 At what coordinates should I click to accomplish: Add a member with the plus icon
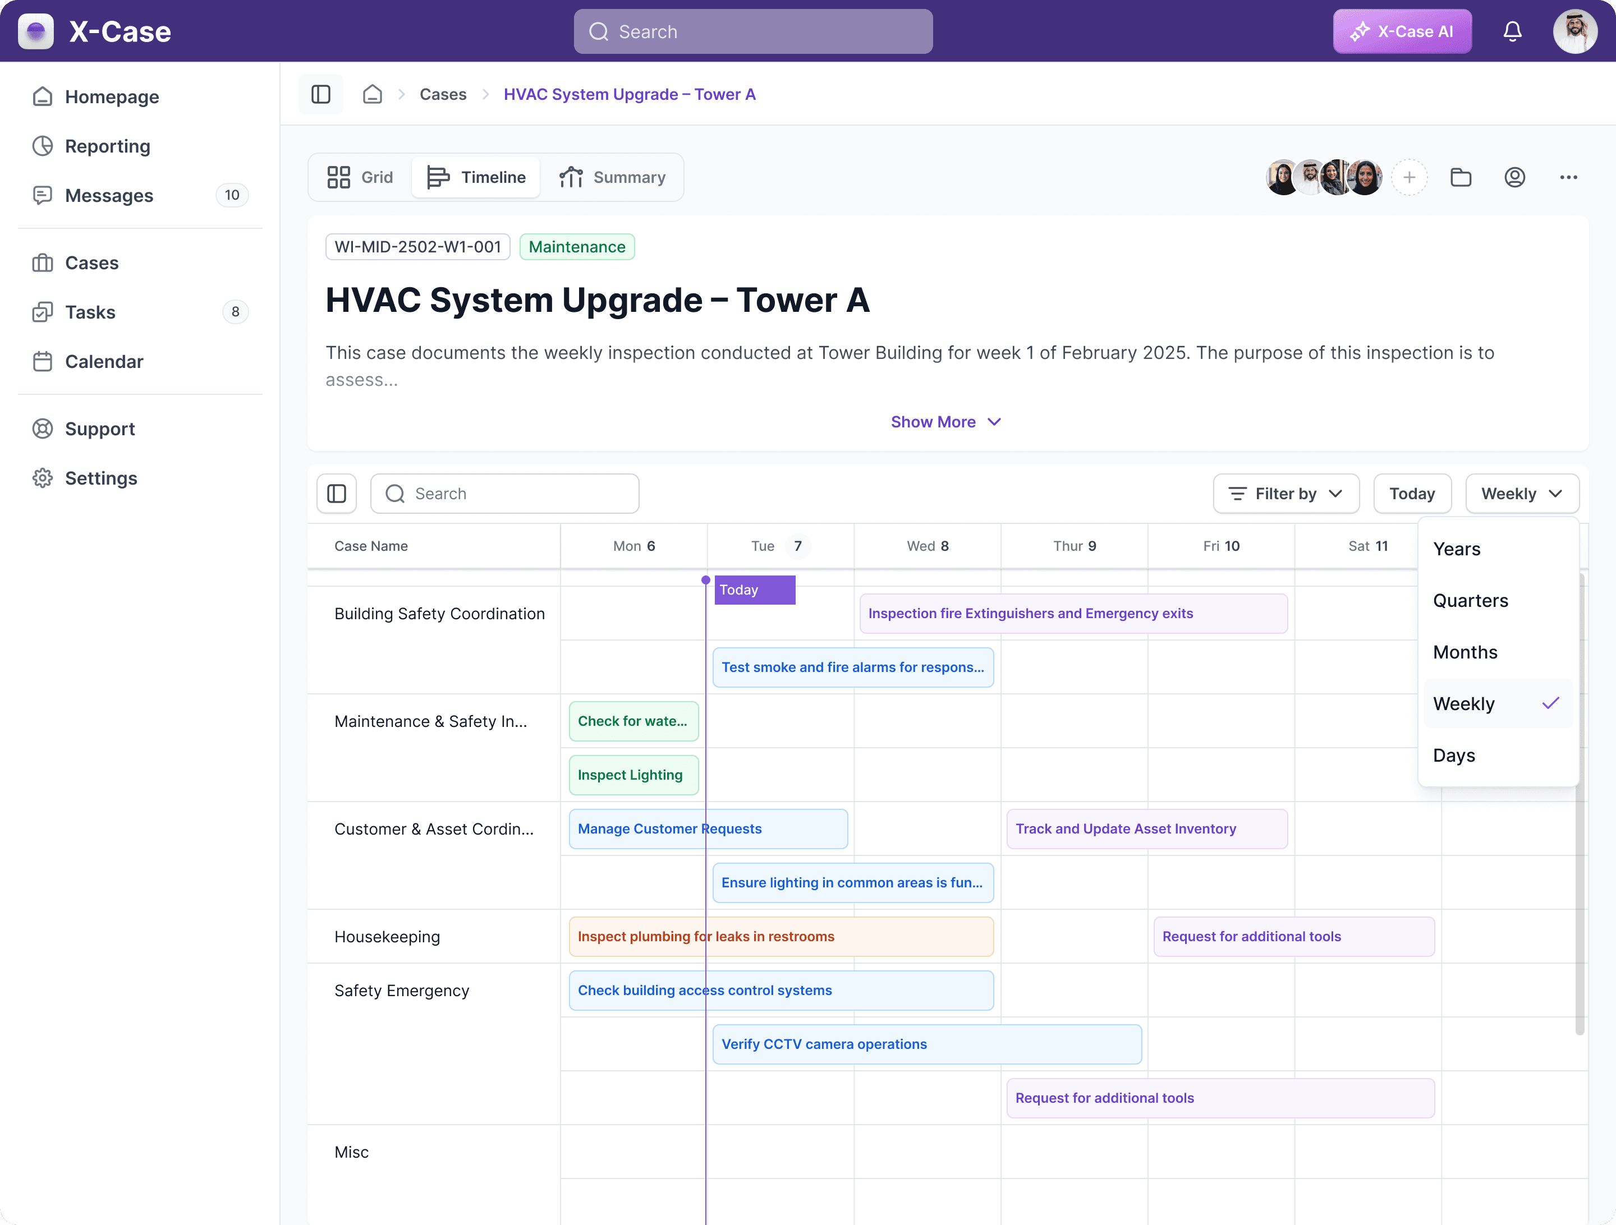tap(1408, 177)
